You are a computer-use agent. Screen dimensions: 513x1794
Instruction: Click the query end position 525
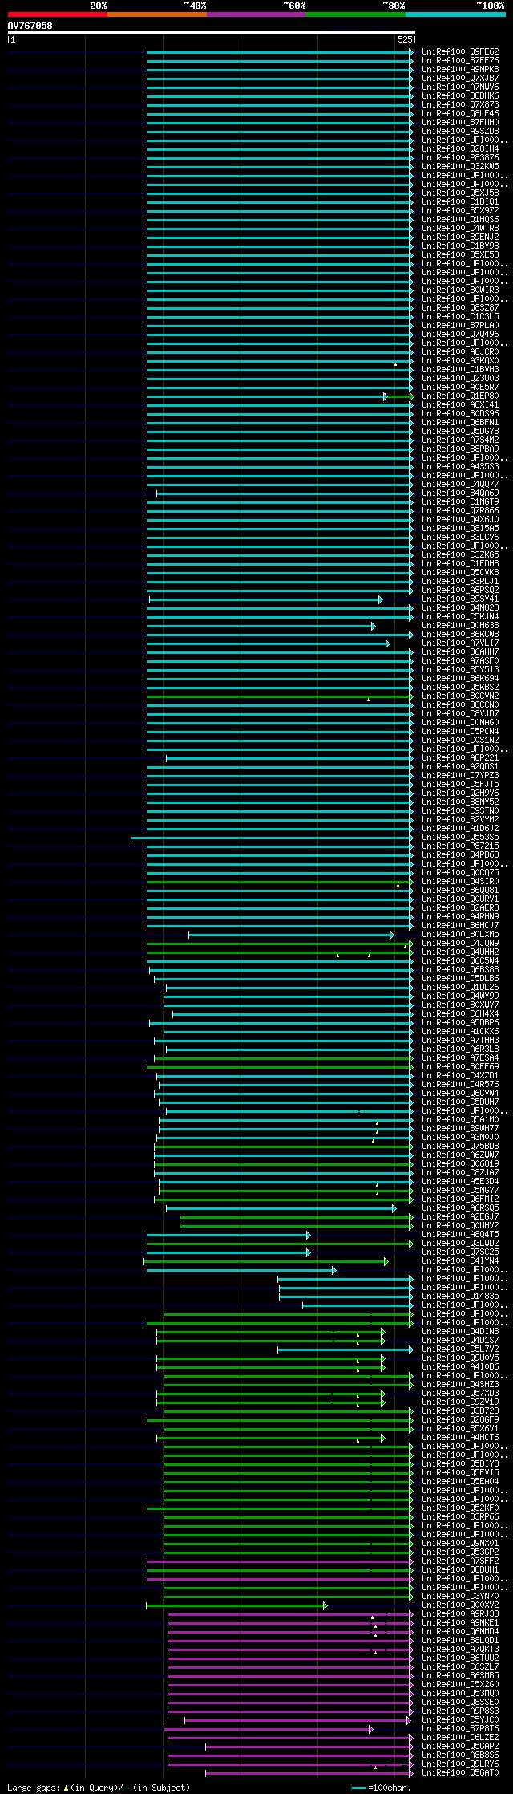coord(405,39)
